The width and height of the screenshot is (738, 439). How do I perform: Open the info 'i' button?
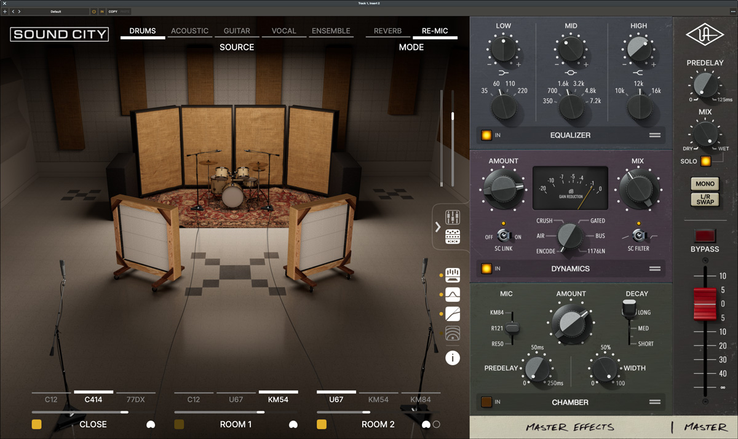click(x=453, y=357)
